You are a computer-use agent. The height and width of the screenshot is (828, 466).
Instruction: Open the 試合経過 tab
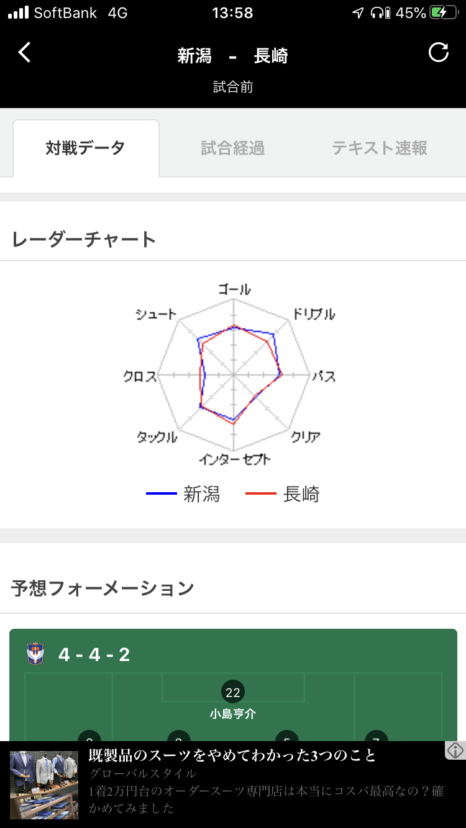click(x=233, y=148)
